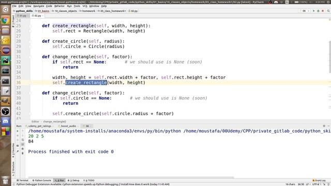The width and height of the screenshot is (331, 186).
Task: Open the Project tool window side tab
Action: [13, 21]
